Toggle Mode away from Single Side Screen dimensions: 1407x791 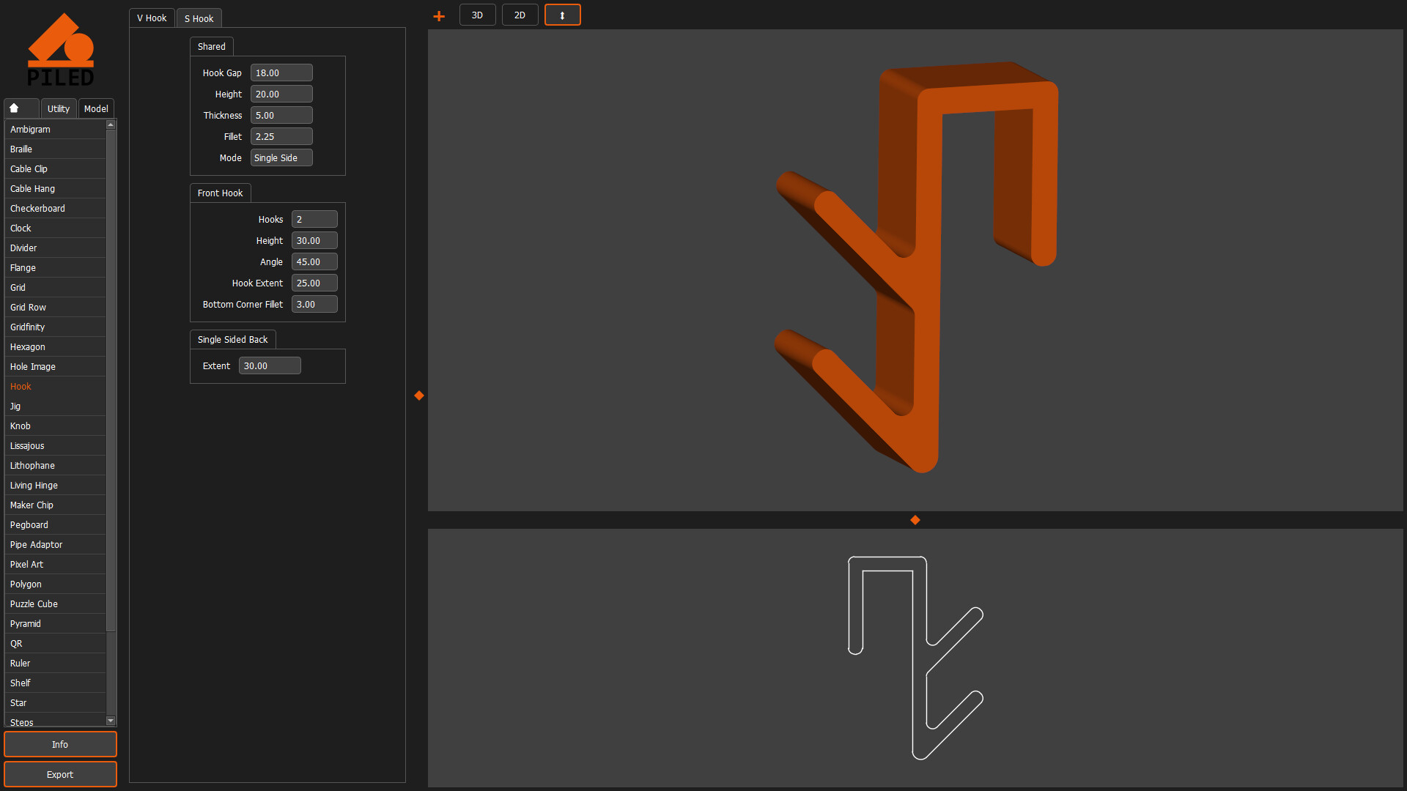coord(281,157)
